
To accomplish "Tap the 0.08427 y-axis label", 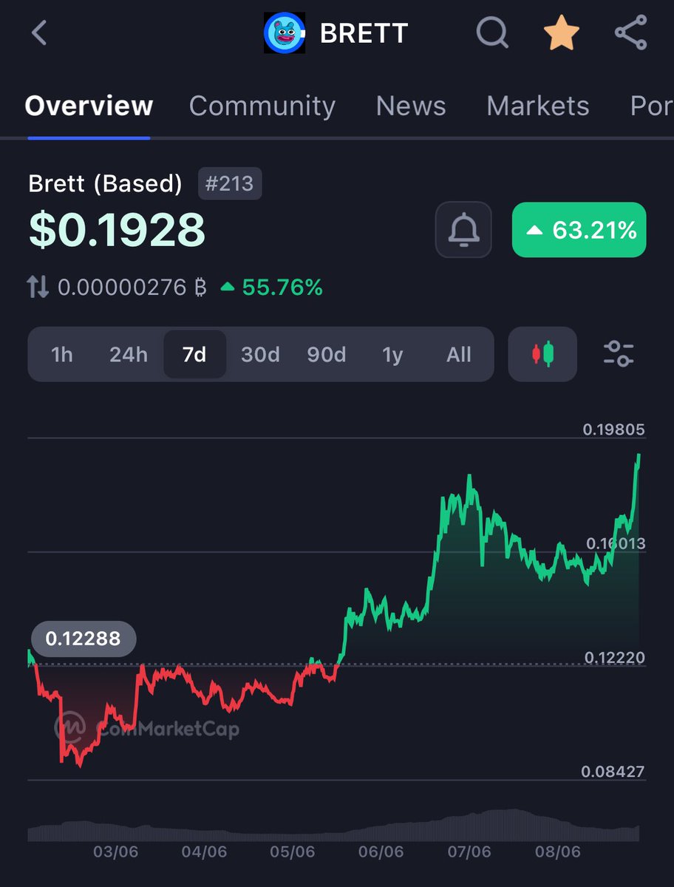I will 613,772.
